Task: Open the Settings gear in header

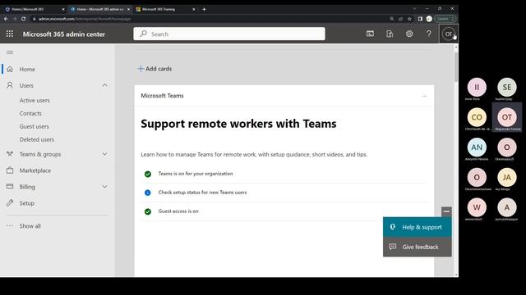Action: click(409, 34)
